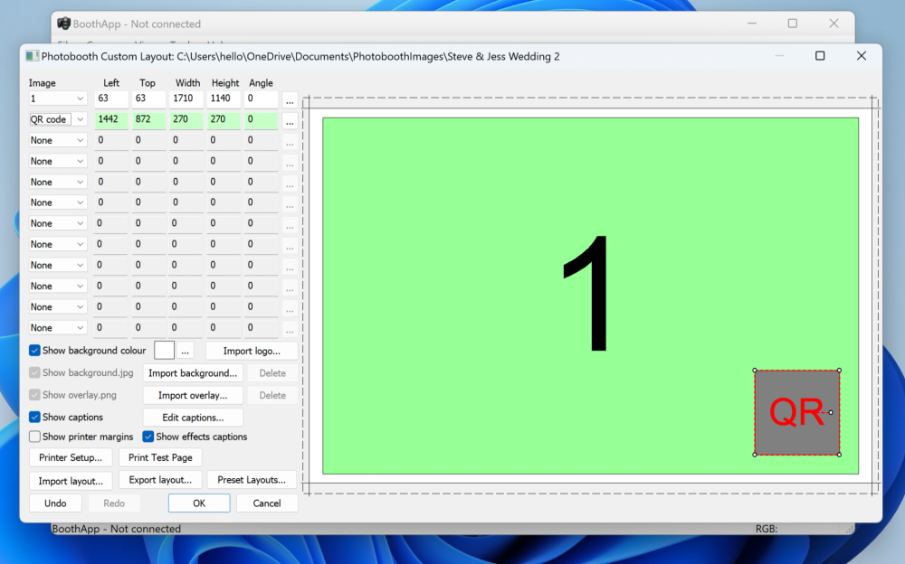Confirm with the OK button
Screen dimensions: 905x564
[199, 503]
